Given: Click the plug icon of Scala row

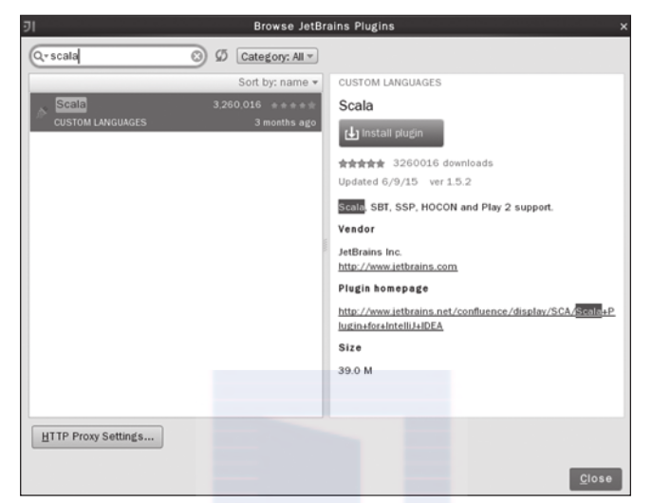Looking at the screenshot, I should (42, 112).
